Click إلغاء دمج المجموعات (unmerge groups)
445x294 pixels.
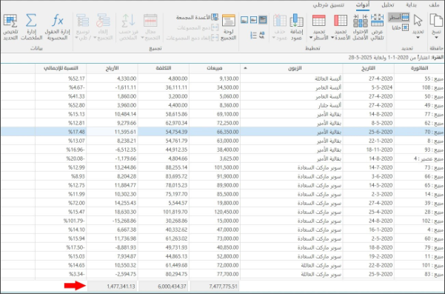point(193,38)
